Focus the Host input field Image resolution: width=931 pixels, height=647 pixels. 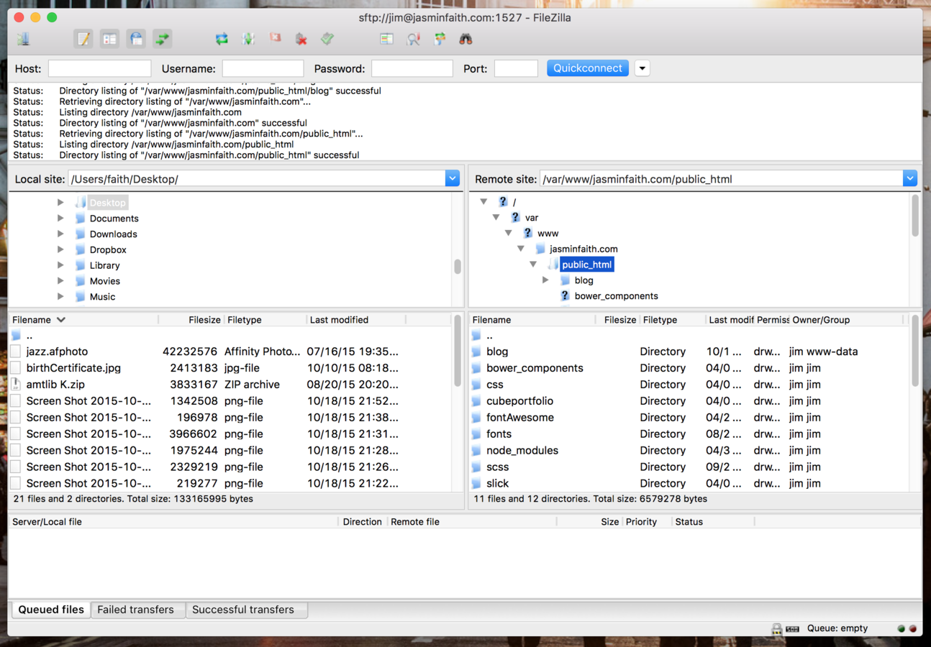pos(99,68)
